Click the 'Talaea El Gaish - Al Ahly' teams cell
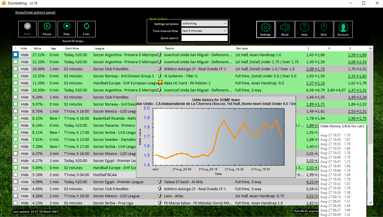383x217 pixels. point(183,182)
